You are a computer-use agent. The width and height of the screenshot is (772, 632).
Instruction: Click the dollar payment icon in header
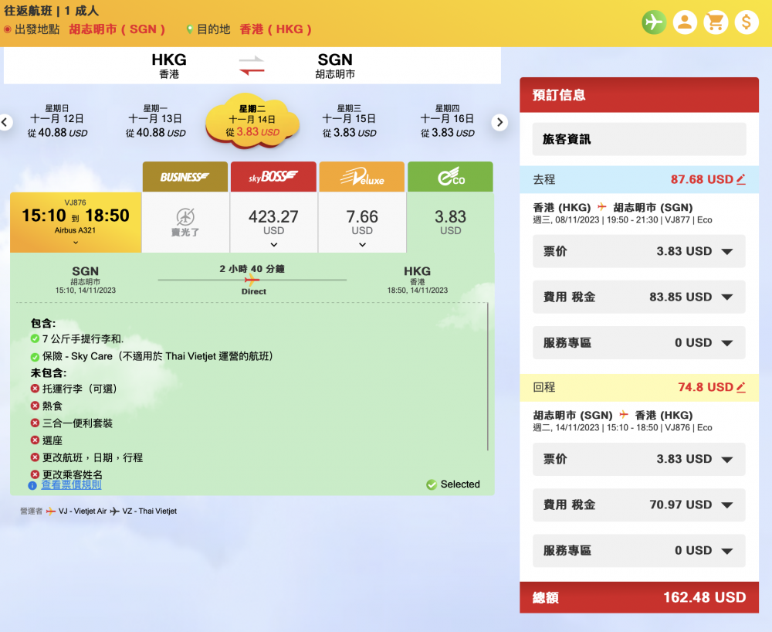747,22
